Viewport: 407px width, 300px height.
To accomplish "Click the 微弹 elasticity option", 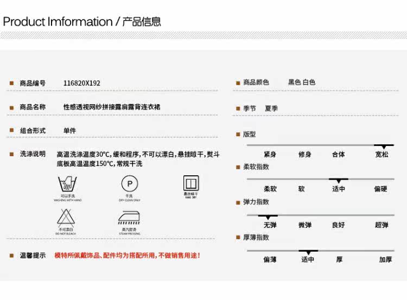I will coord(305,225).
